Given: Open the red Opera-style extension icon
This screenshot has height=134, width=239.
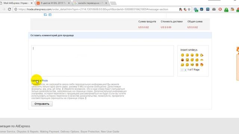Looking at the screenshot, I should [220, 9].
